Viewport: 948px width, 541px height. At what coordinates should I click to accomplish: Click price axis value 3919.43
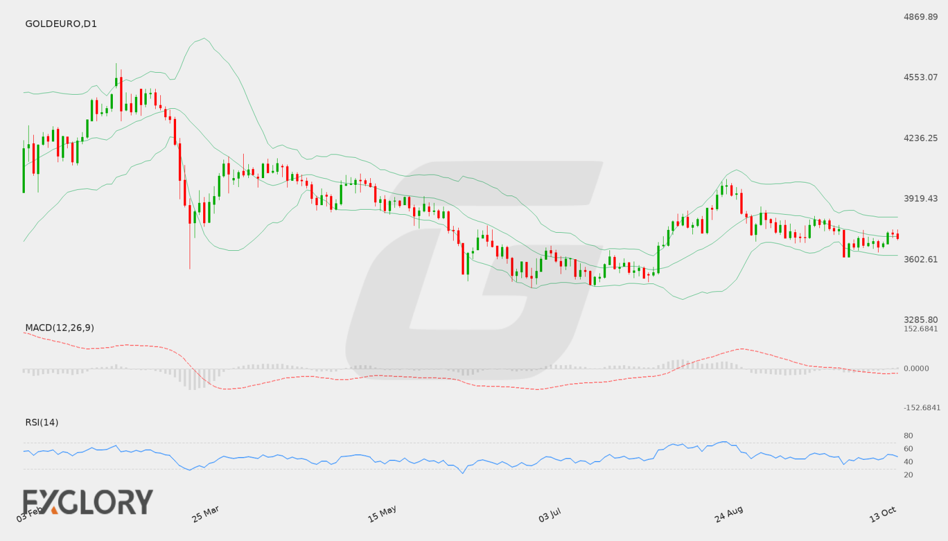point(921,198)
